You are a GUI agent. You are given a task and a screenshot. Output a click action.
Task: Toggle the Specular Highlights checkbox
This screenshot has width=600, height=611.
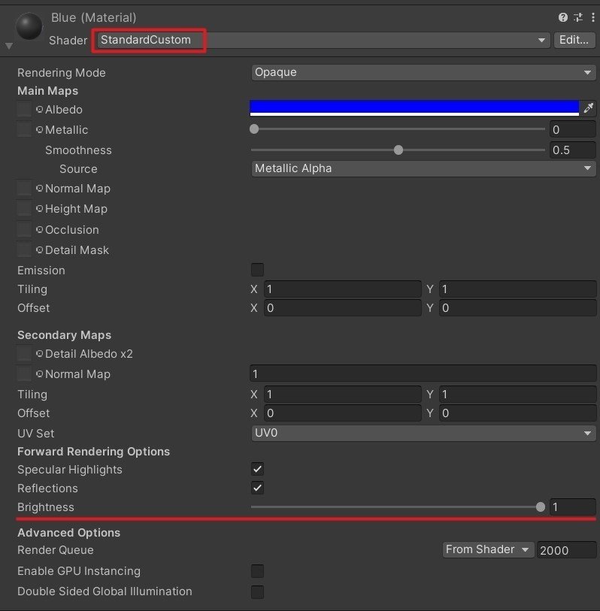click(257, 469)
